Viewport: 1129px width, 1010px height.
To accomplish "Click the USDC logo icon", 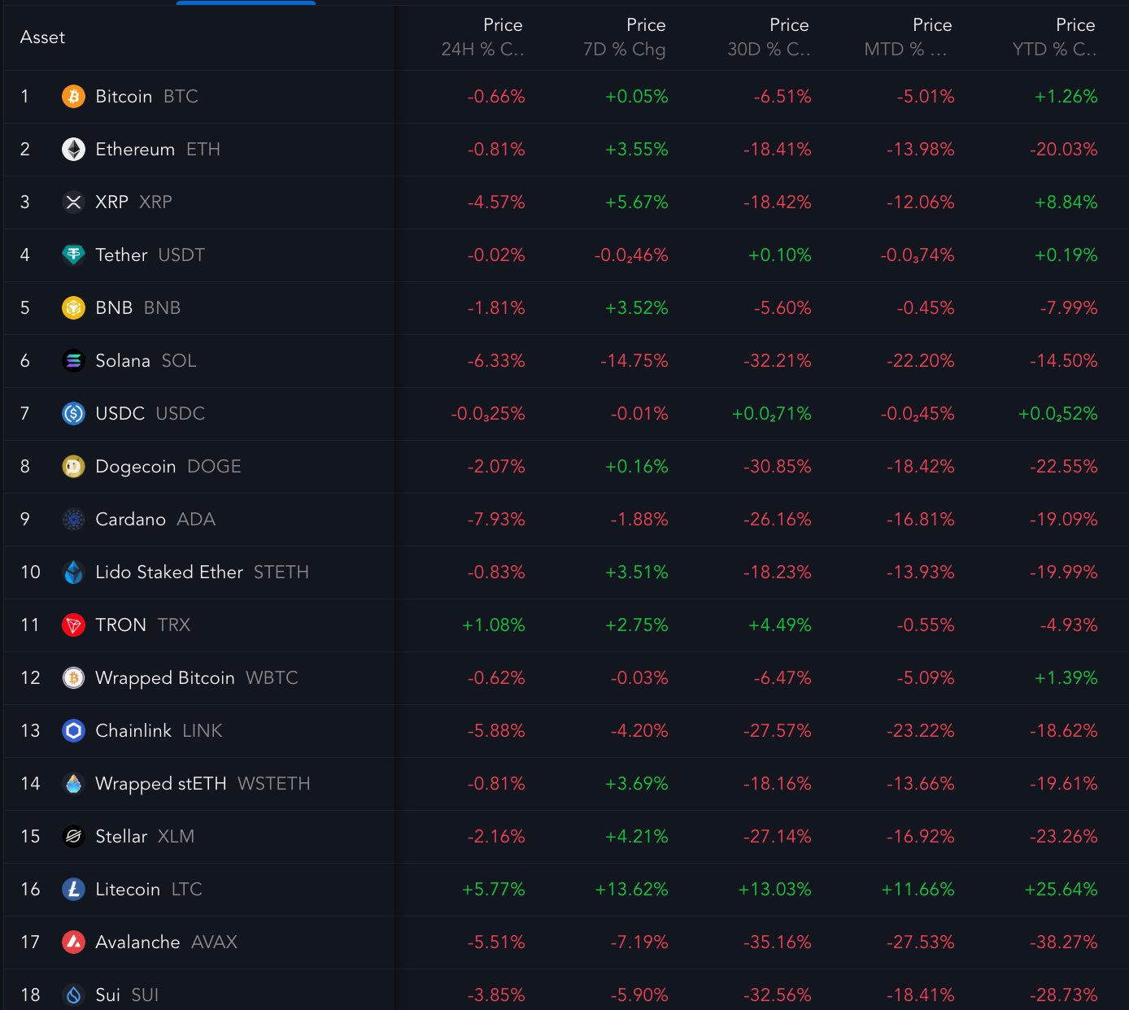I will coord(73,414).
